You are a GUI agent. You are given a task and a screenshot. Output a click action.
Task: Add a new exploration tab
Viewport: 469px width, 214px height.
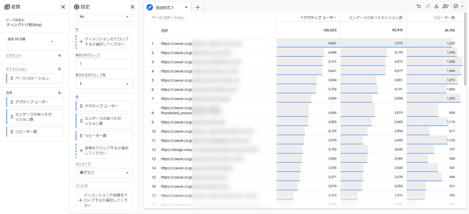[x=198, y=8]
